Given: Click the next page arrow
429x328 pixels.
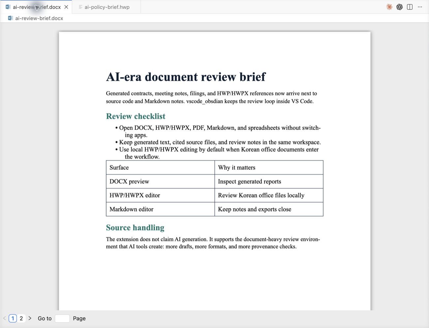Looking at the screenshot, I should [30, 318].
